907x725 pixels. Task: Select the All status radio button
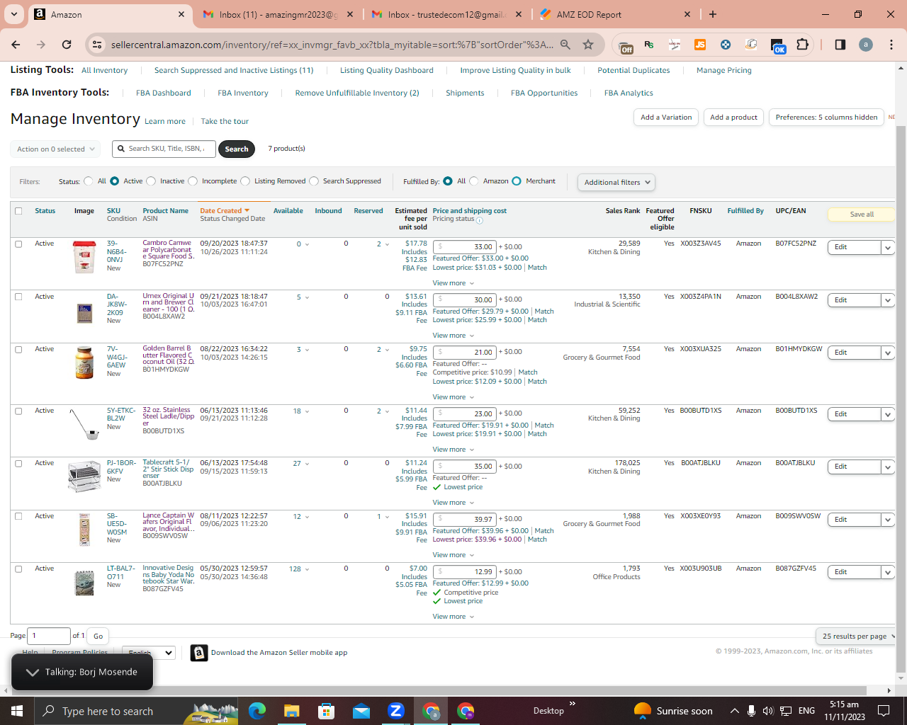pos(88,181)
